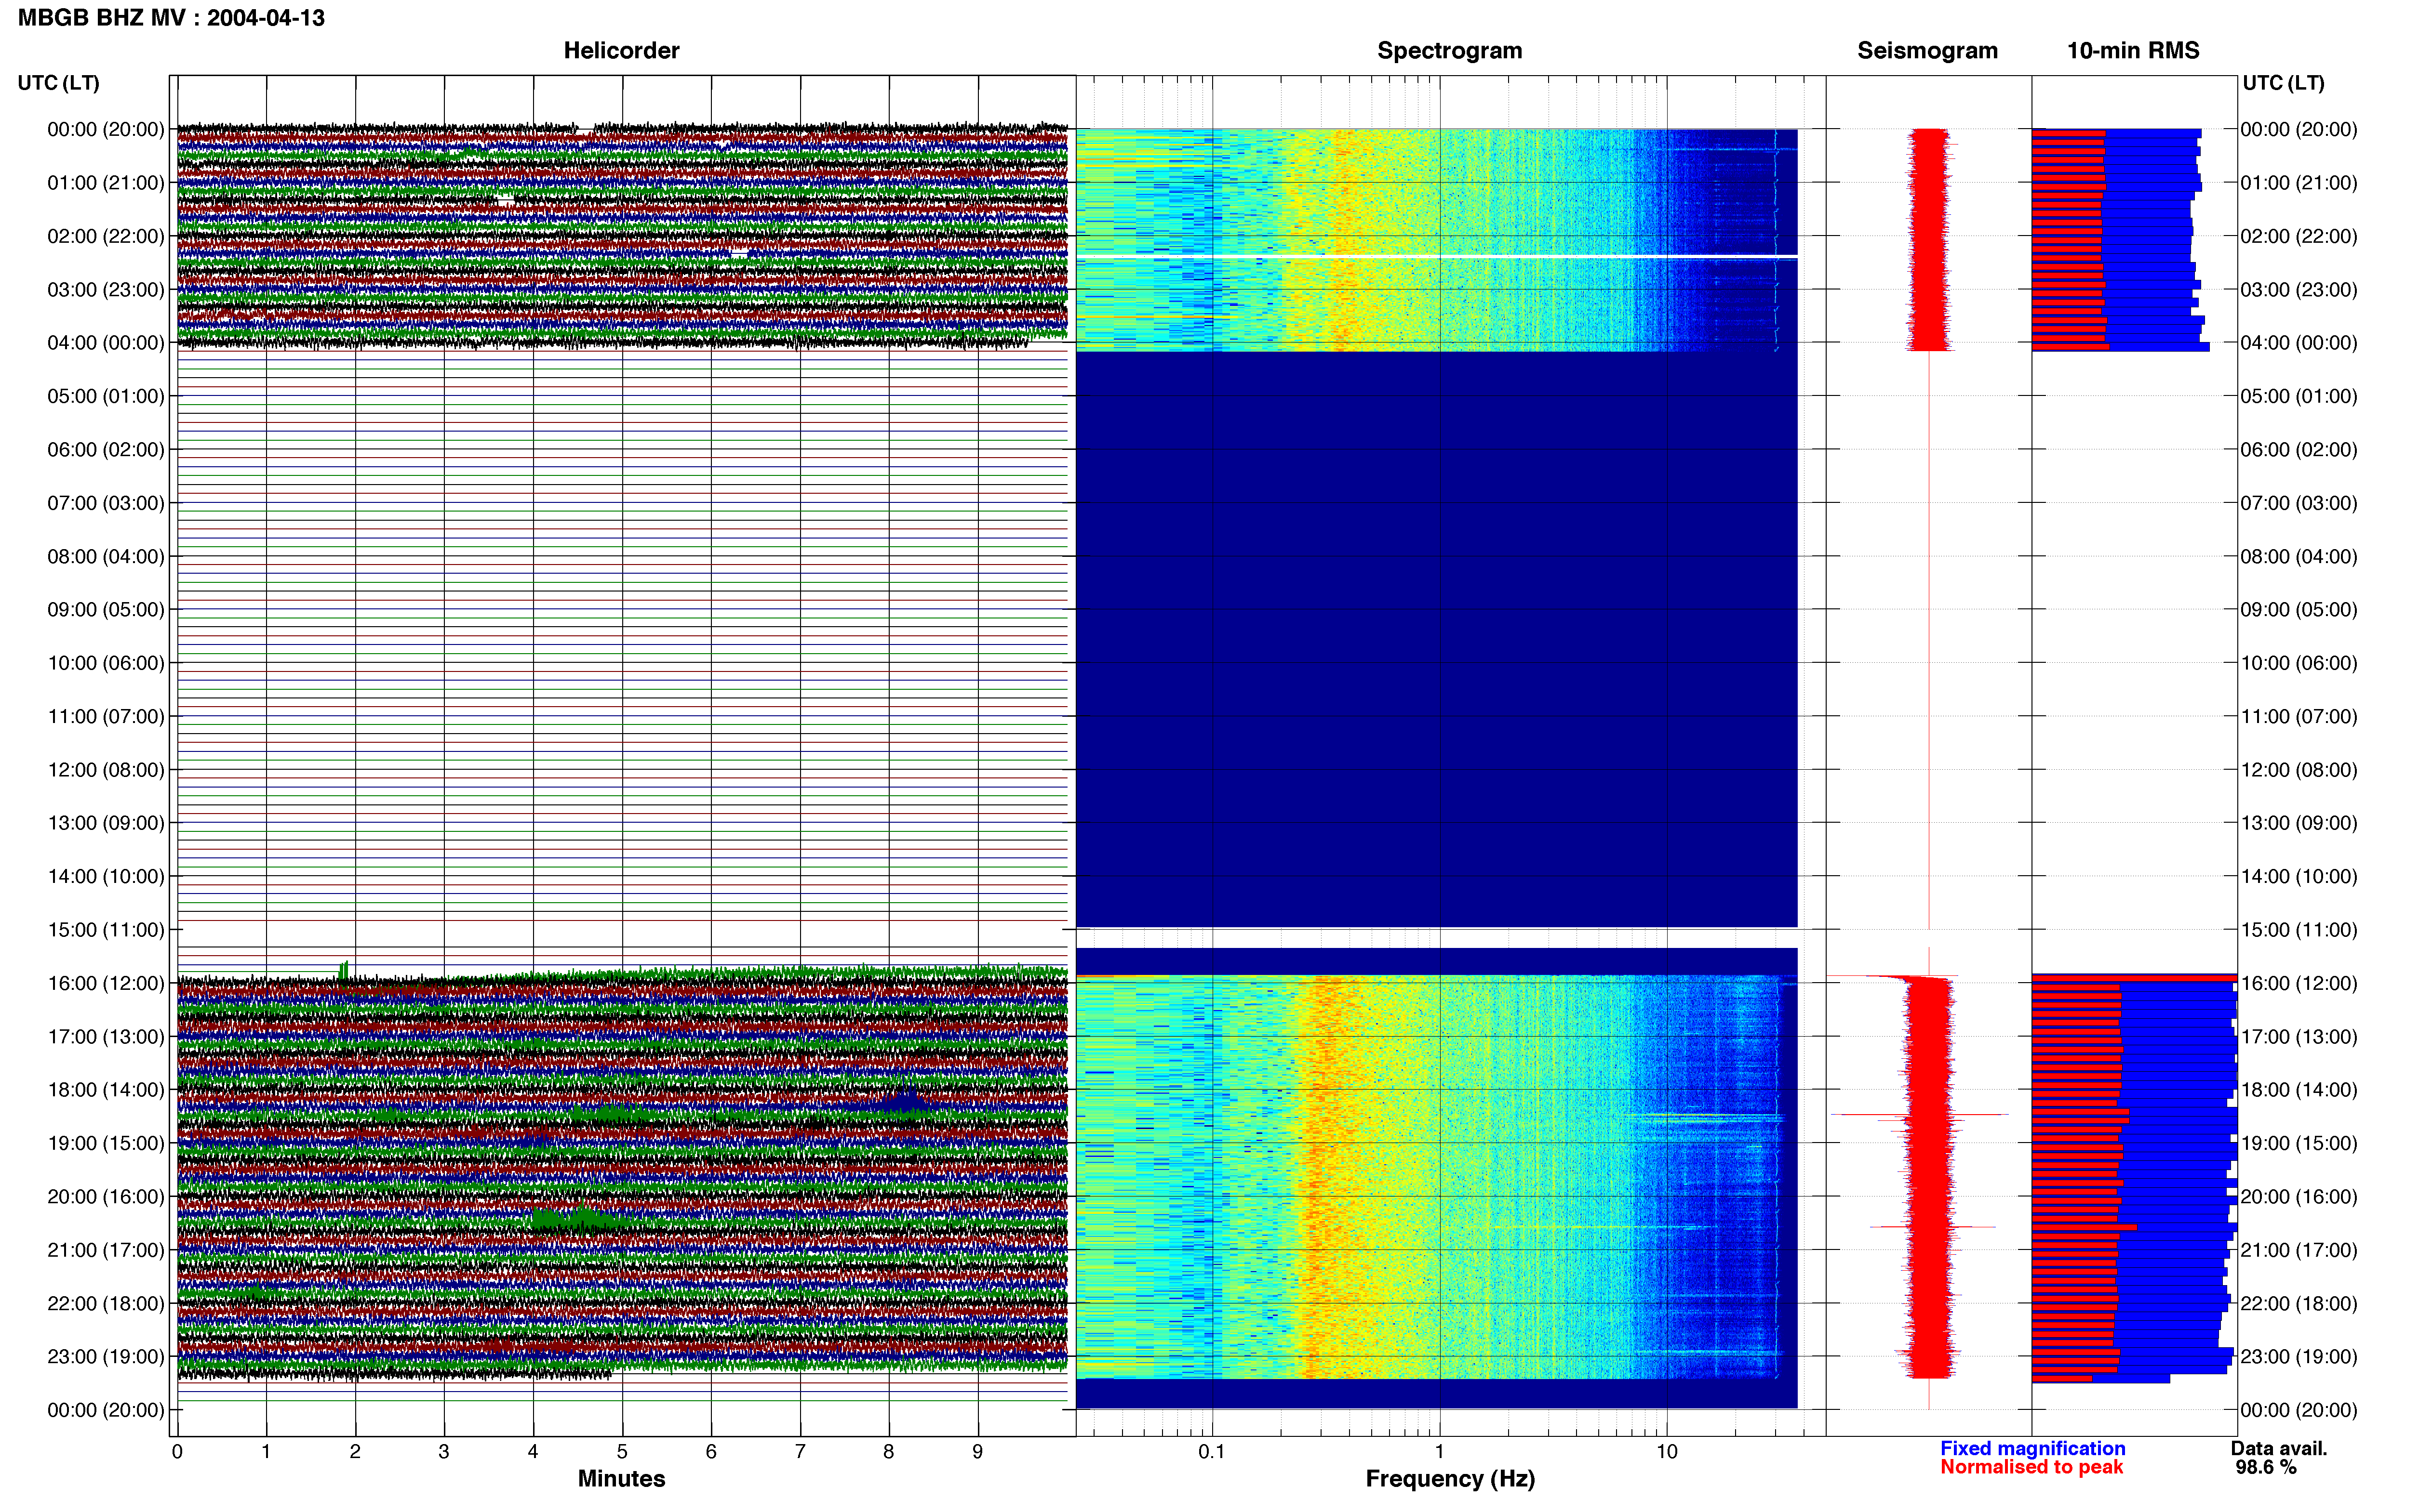The width and height of the screenshot is (2419, 1512).
Task: Click the large seismogram spike near 18:30
Action: coord(1919,1114)
